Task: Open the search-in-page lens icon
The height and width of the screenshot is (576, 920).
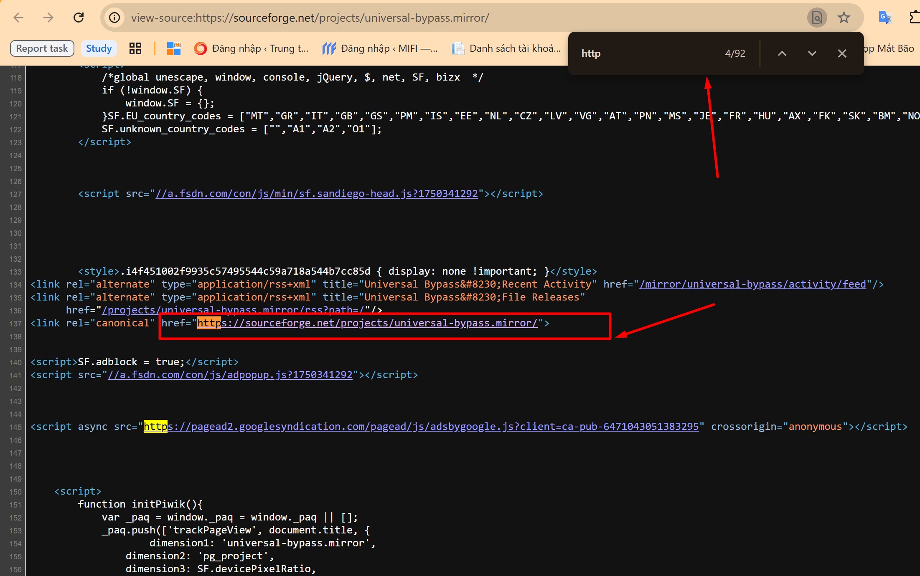Action: click(817, 18)
